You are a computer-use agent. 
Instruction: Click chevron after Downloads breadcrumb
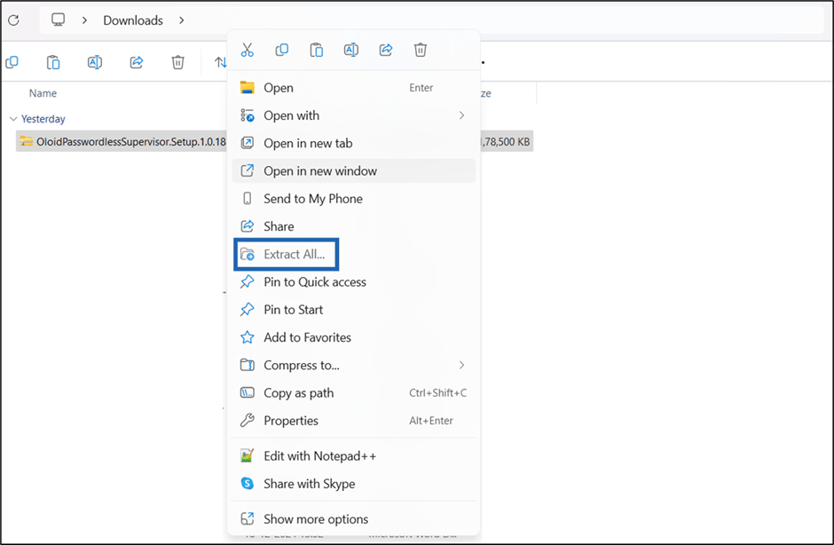click(x=182, y=20)
